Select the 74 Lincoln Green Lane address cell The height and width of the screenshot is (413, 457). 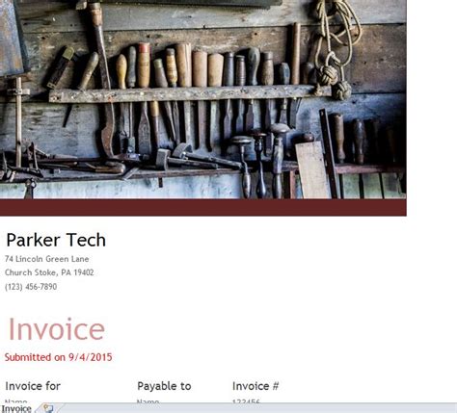point(47,259)
